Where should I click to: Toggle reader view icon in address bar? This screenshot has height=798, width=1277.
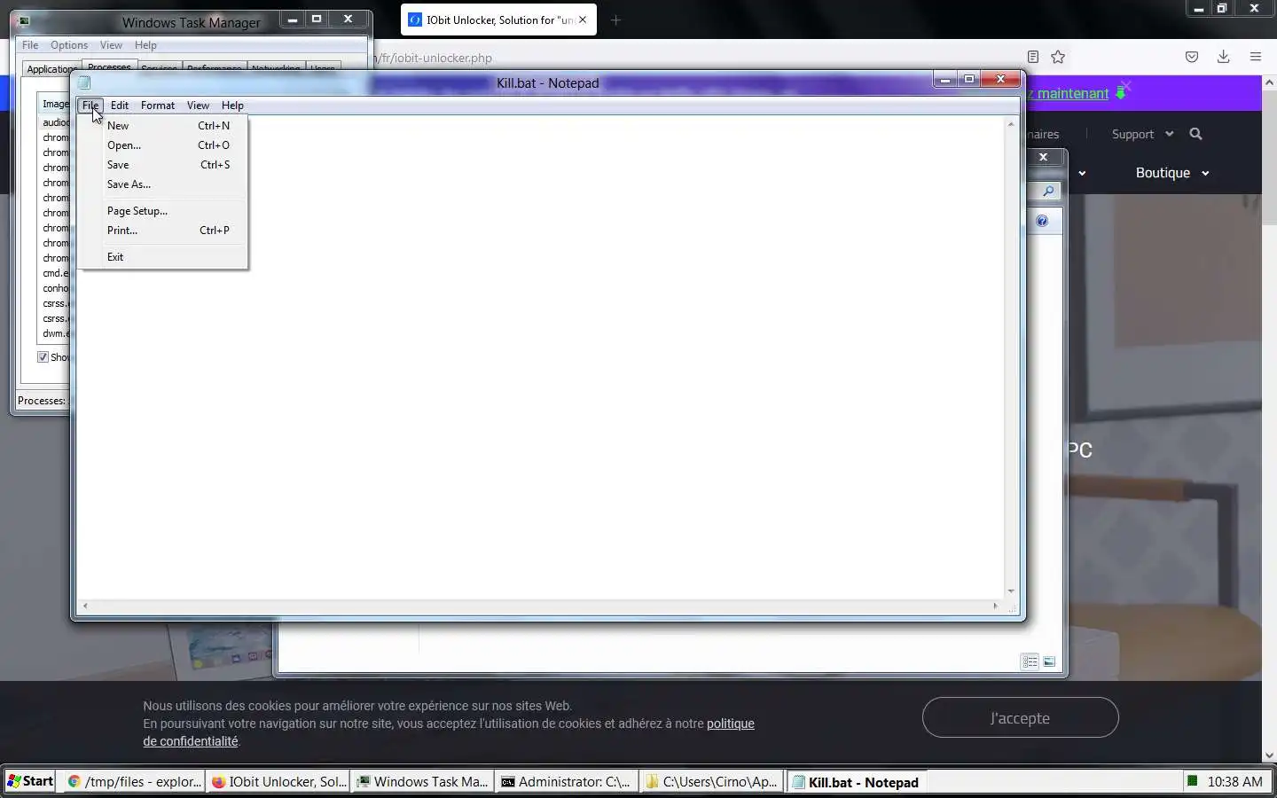(x=1032, y=57)
